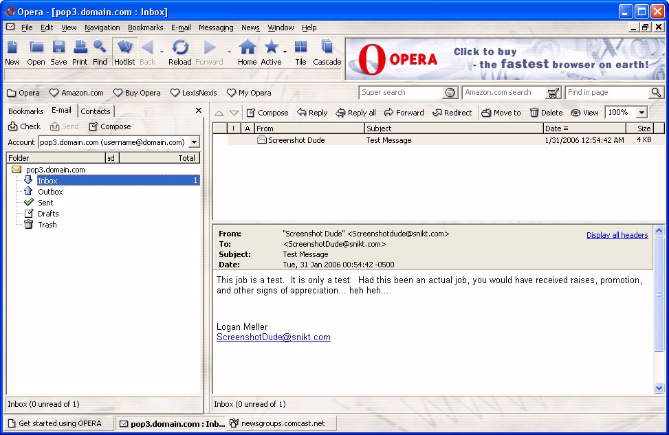The width and height of the screenshot is (669, 435).
Task: Select the Outbox folder
Action: (50, 192)
